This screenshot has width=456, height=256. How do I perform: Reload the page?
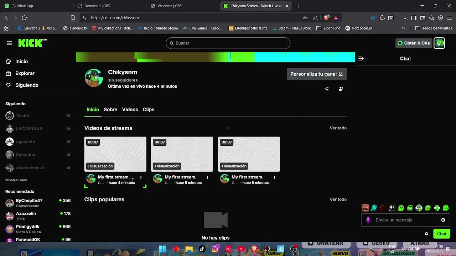24,18
